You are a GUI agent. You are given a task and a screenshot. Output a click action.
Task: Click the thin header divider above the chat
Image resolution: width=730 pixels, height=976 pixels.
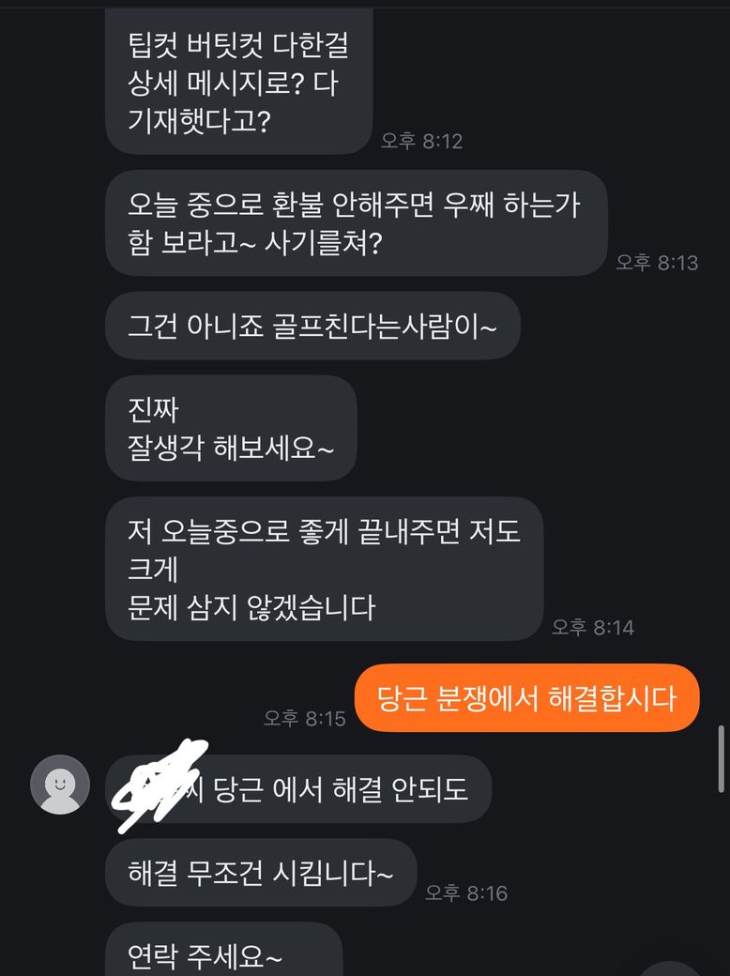tap(365, 7)
